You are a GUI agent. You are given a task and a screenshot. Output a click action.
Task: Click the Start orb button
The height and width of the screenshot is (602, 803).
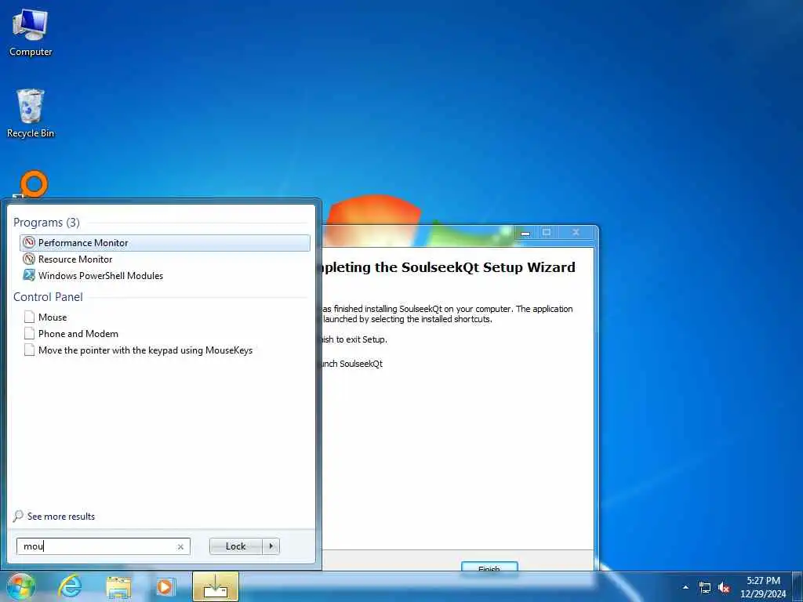20,586
